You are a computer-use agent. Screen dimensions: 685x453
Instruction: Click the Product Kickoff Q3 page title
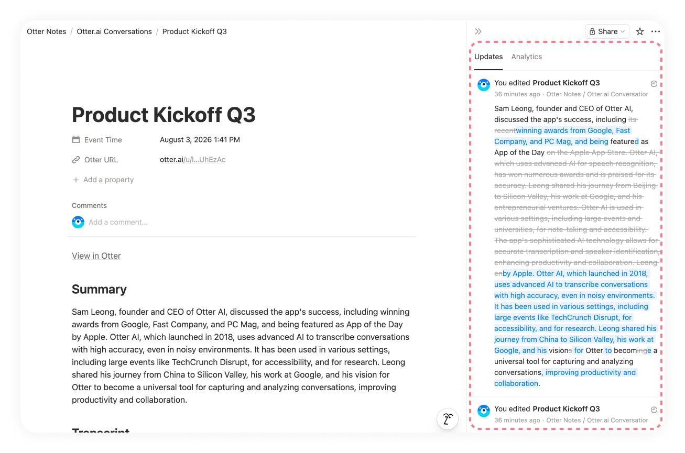[164, 115]
